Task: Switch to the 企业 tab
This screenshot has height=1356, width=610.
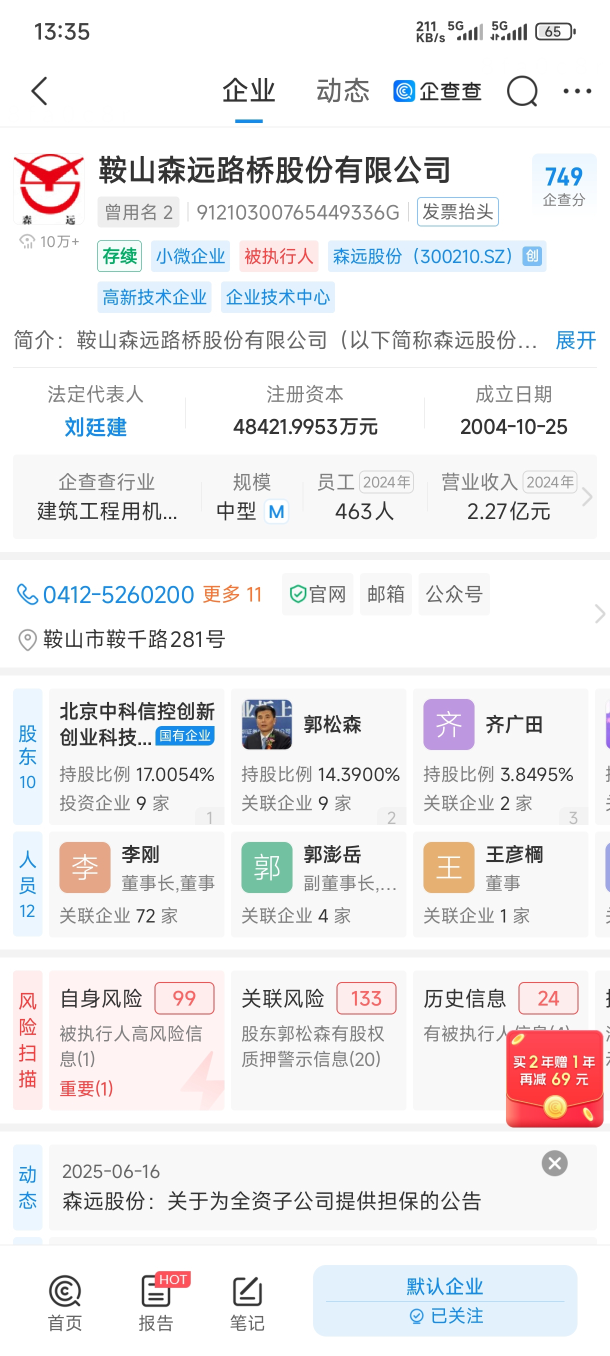Action: click(248, 90)
